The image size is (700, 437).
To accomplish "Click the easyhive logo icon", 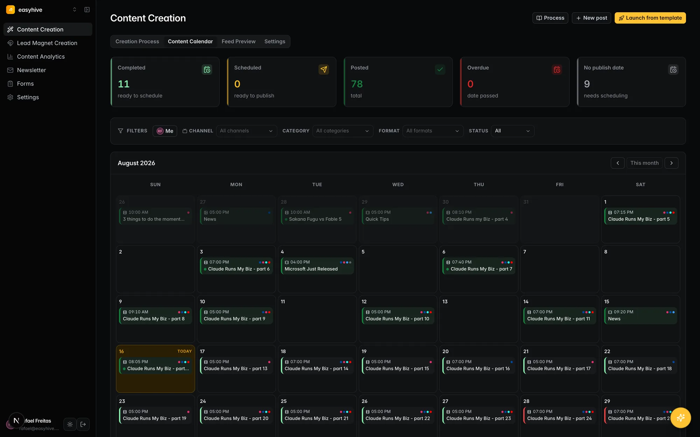I will (10, 10).
